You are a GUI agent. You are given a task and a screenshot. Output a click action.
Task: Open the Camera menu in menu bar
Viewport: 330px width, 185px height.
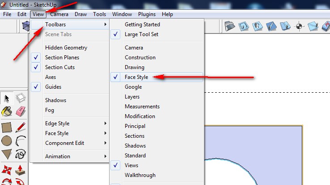[x=59, y=14]
